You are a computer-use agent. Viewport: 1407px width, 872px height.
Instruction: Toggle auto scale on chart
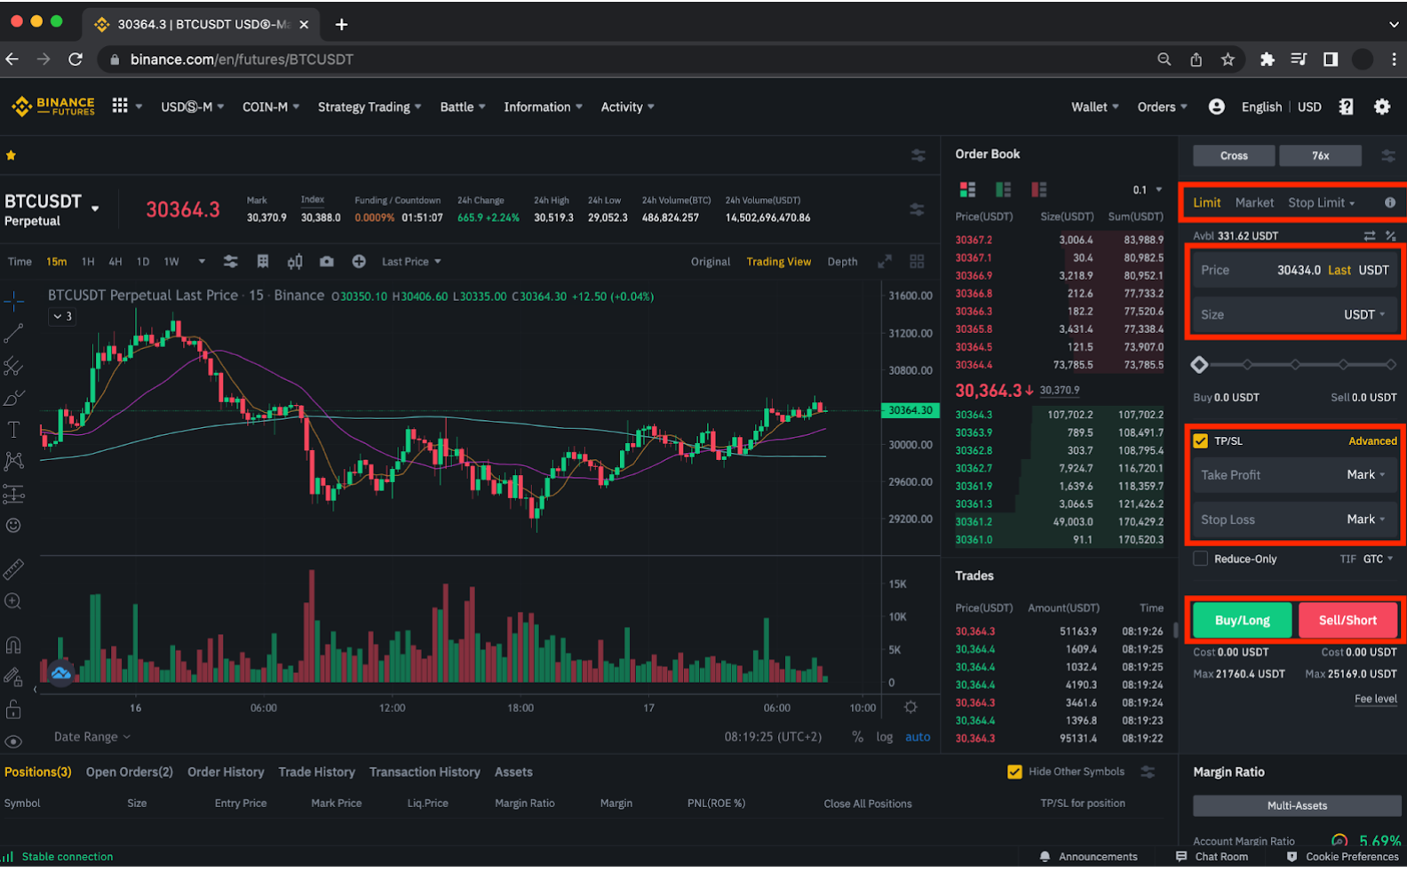tap(918, 737)
